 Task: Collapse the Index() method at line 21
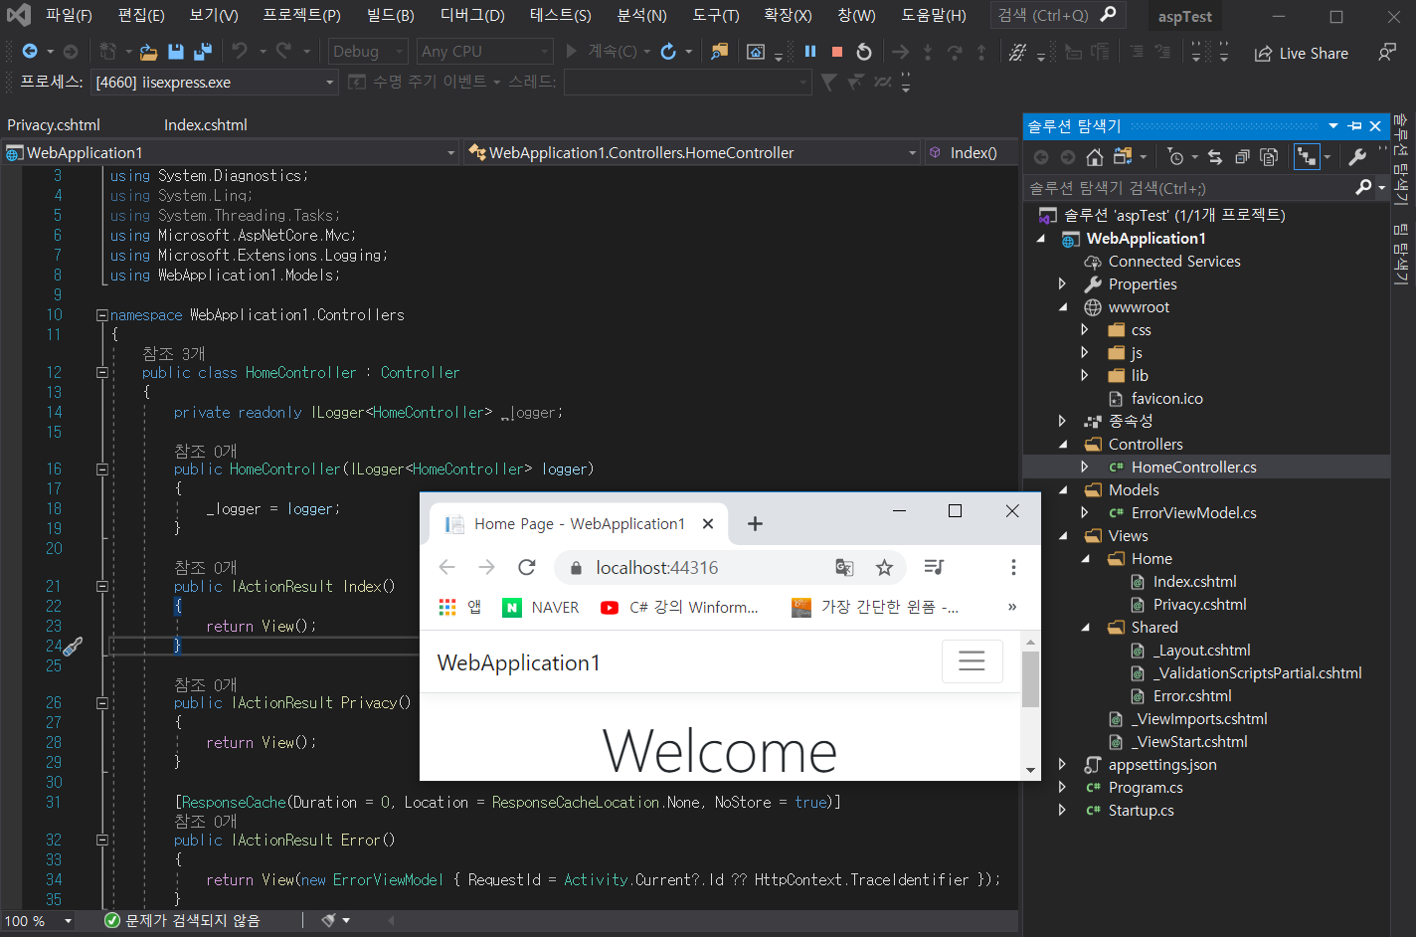click(101, 587)
